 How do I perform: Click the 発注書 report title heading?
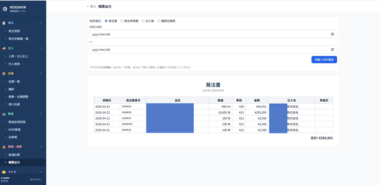[x=213, y=85]
